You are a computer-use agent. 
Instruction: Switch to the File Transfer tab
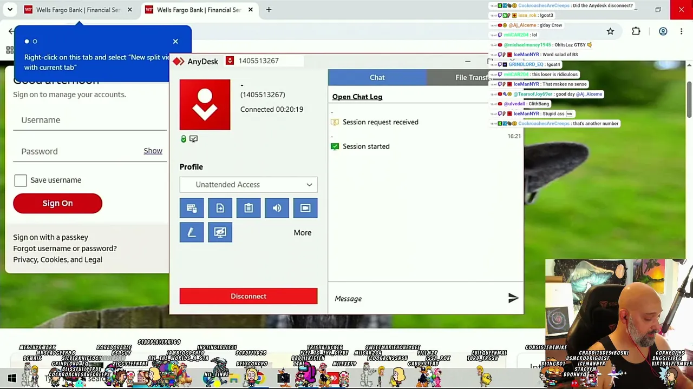tap(474, 77)
